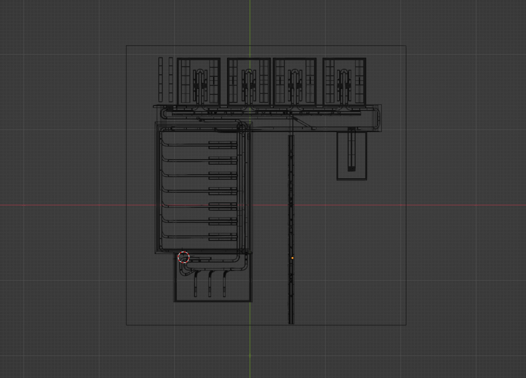Screen dimensions: 526x378
Task: Click the red X axis line right of the model
Action: tap(467, 205)
